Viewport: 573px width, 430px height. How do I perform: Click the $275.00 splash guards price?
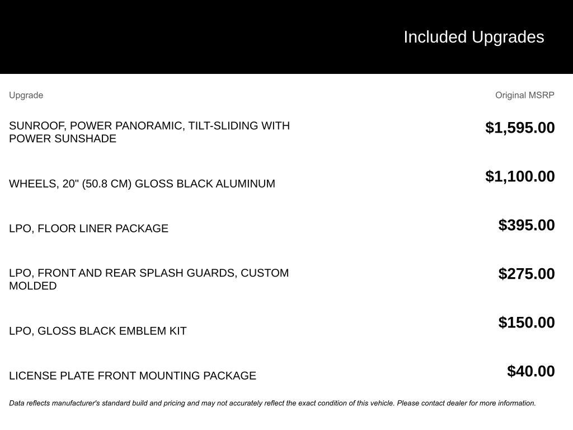click(527, 274)
